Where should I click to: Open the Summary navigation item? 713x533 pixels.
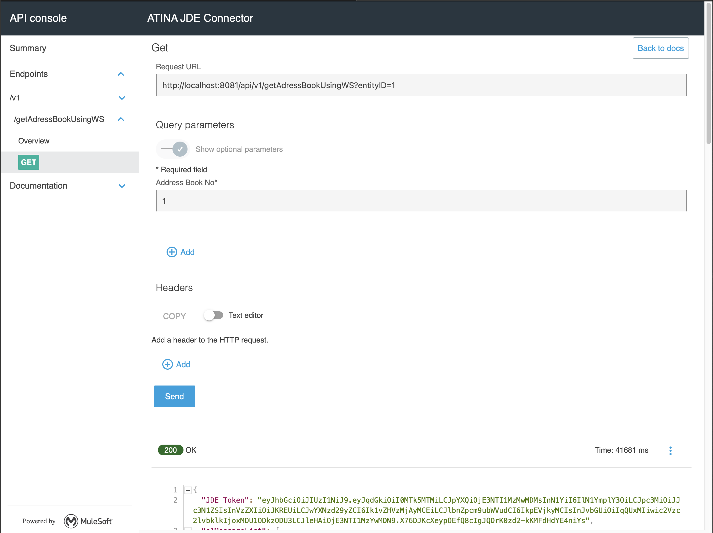click(x=28, y=48)
